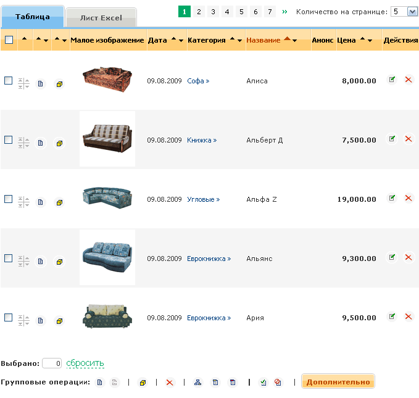Check the checkbox for Алиса row

[x=9, y=80]
